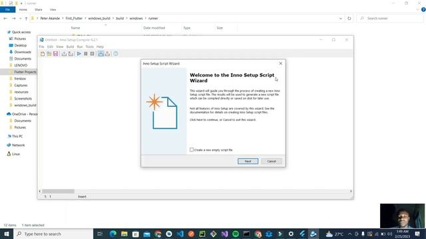This screenshot has height=239, width=426.
Task: Open the recent locations dropdown in Explorer
Action: (21, 19)
